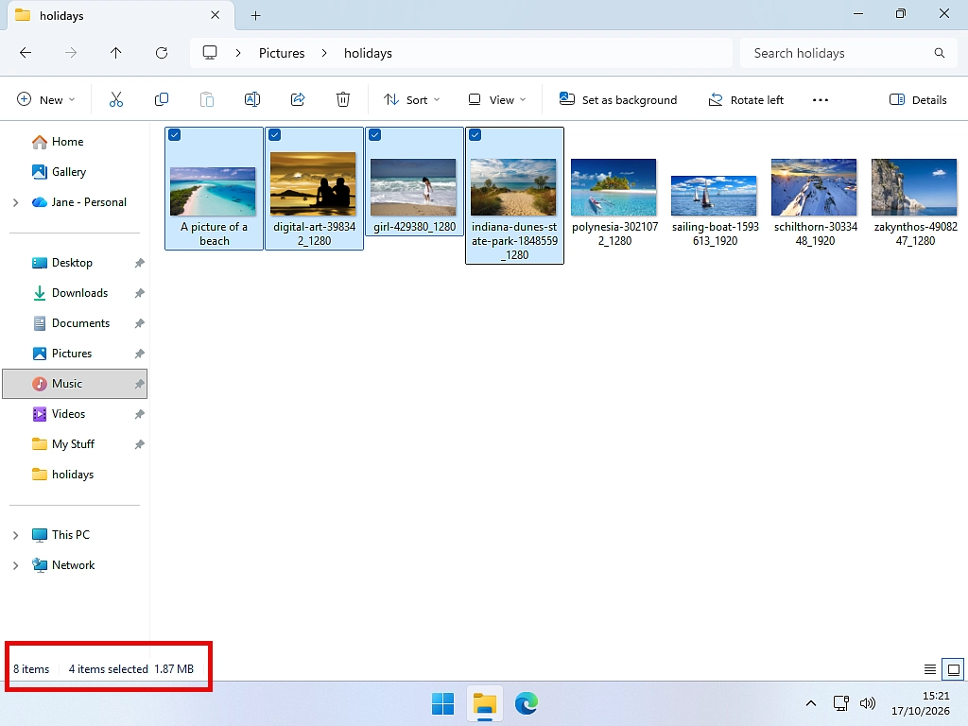This screenshot has height=726, width=968.
Task: Open network status tray icon
Action: coord(840,703)
